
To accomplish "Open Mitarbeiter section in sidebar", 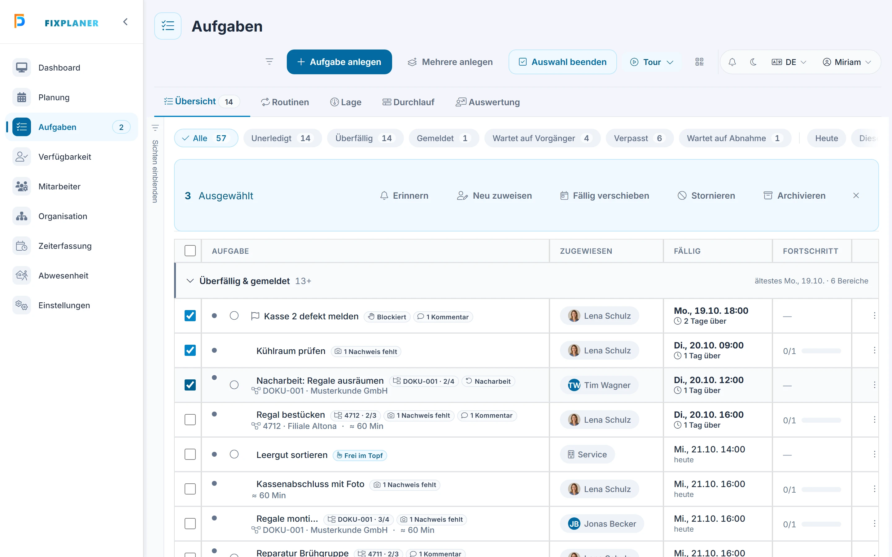I will (x=72, y=186).
